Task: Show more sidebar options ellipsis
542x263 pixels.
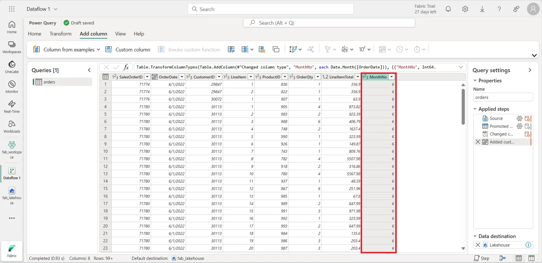Action: (x=12, y=218)
